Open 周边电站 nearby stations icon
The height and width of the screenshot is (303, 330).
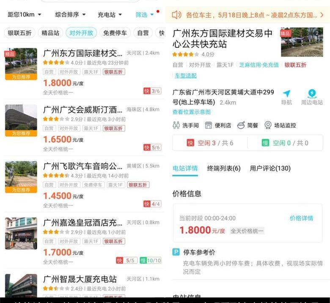312,94
